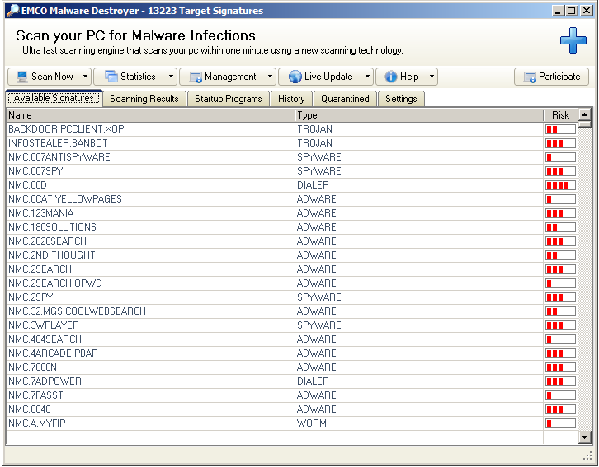
Task: Click the risk bar for NMC.00D
Action: [560, 185]
